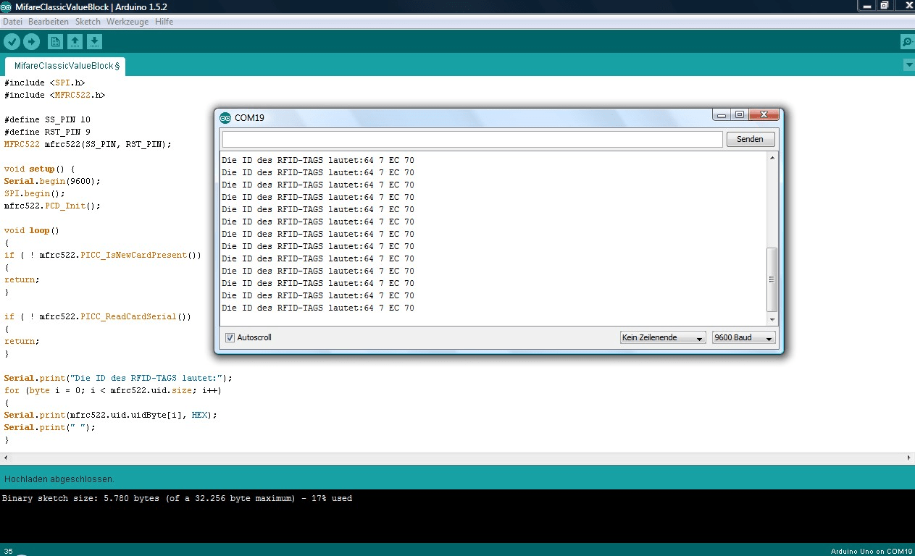Click the '#define SS_PIN 10' line
The height and width of the screenshot is (556, 915).
tap(47, 119)
